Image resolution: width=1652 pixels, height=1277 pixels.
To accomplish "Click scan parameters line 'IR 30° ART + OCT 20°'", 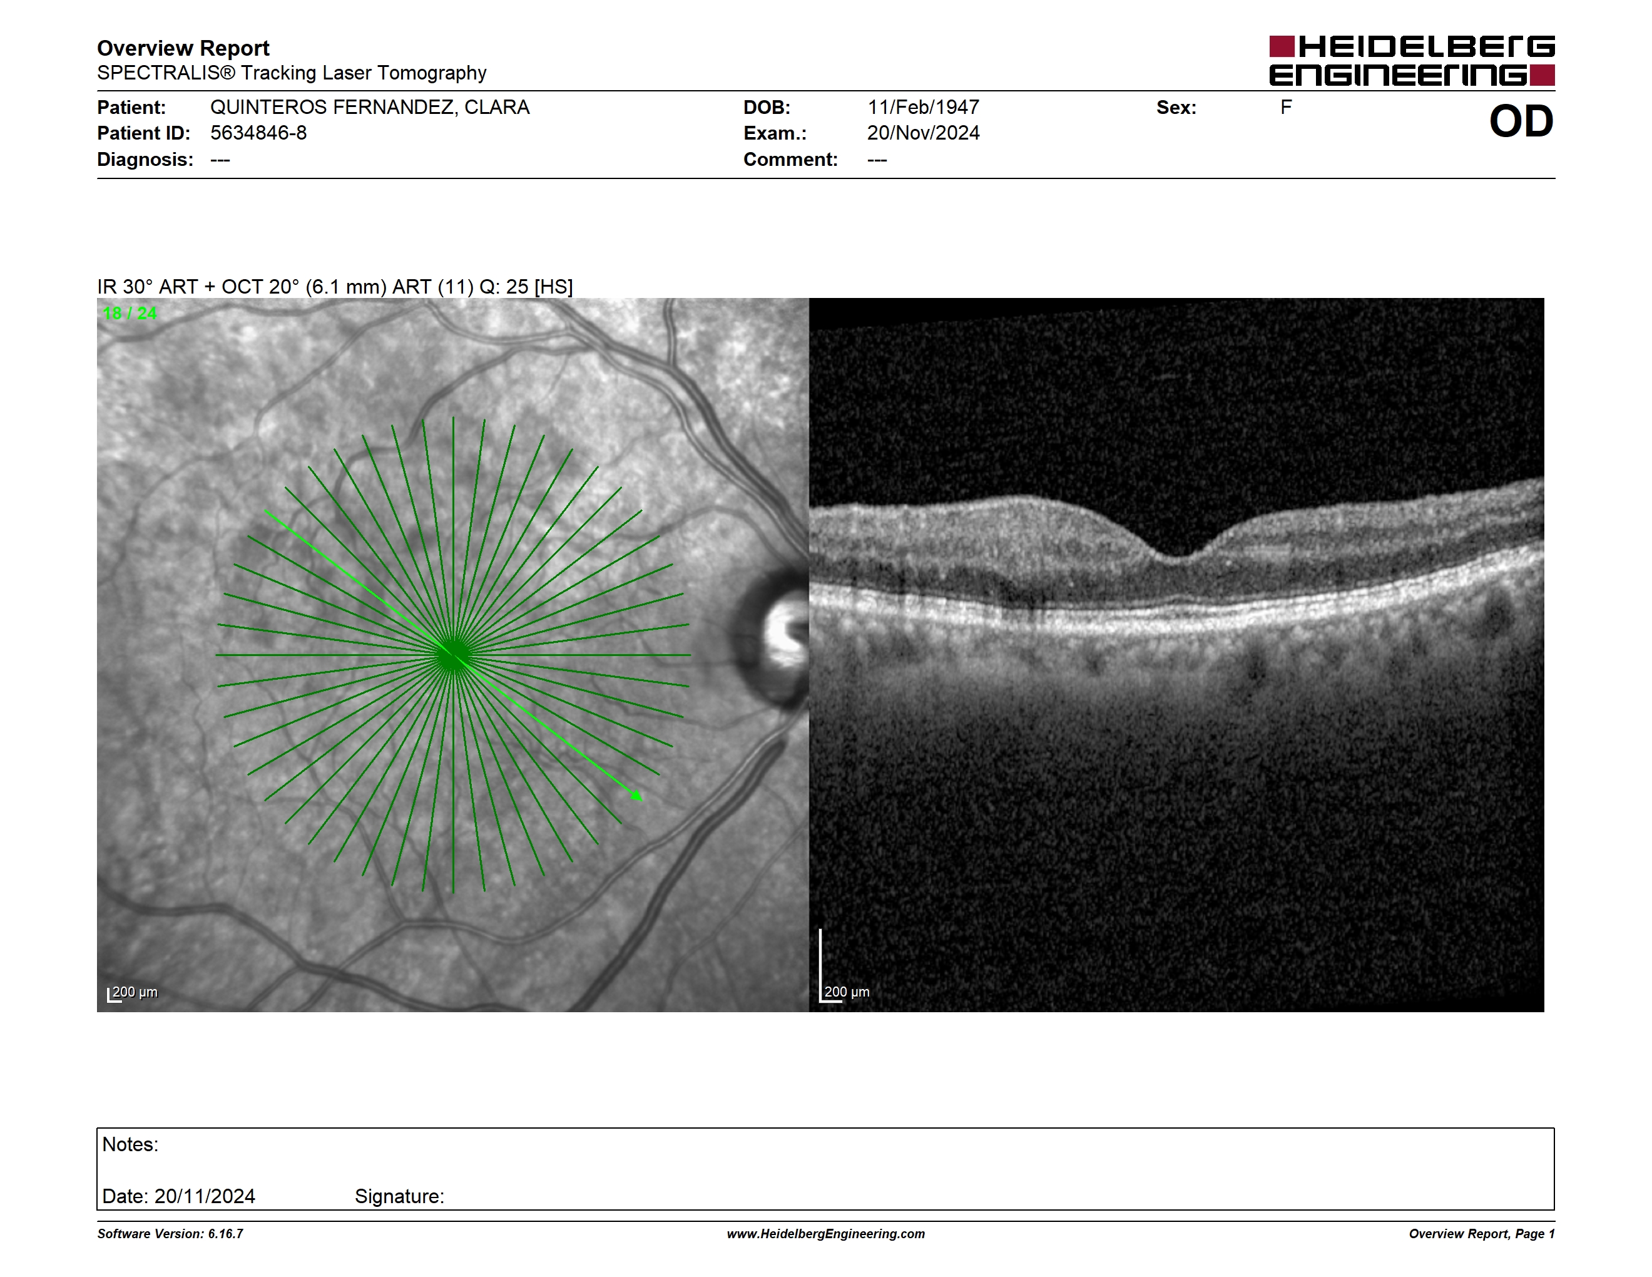I will [335, 287].
